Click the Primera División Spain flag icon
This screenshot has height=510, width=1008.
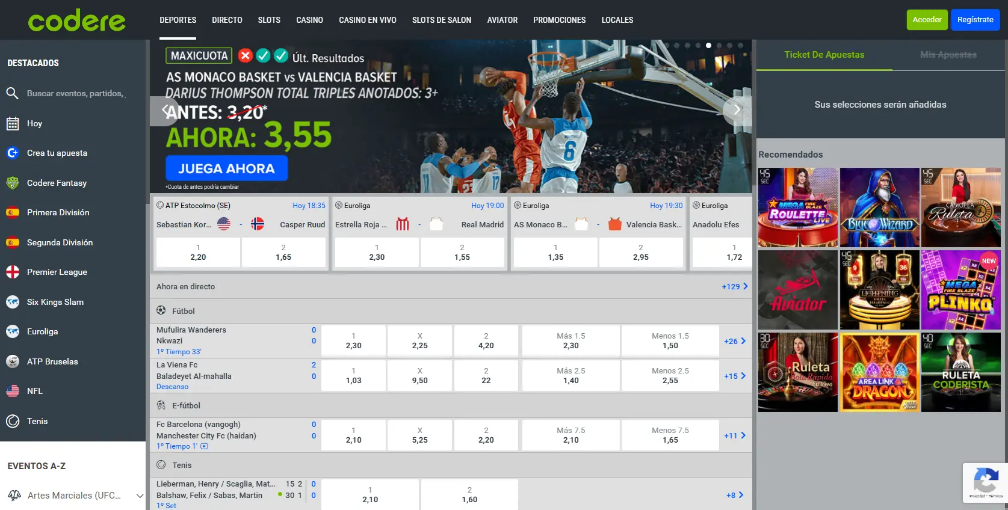[13, 212]
